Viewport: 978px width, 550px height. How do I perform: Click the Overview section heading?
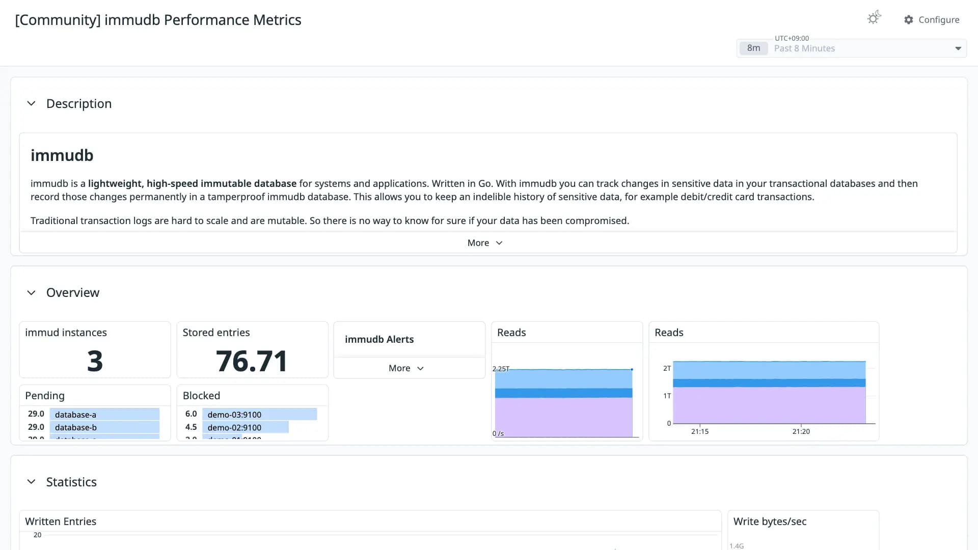click(73, 293)
